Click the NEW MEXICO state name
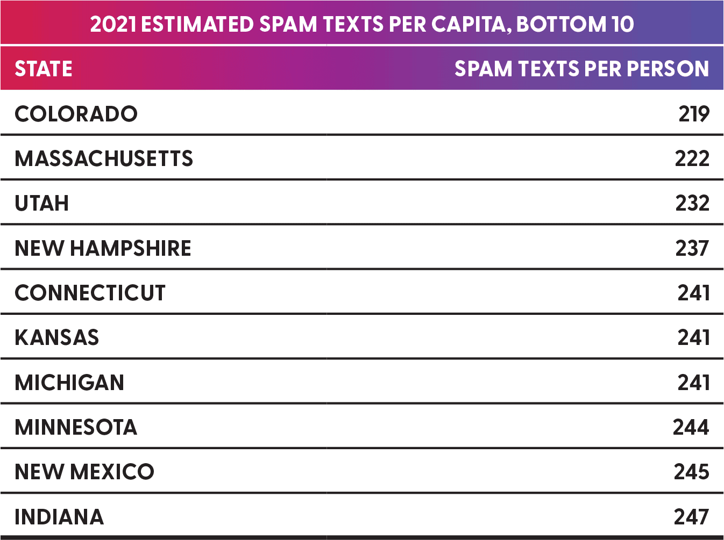The image size is (724, 540). click(x=84, y=472)
